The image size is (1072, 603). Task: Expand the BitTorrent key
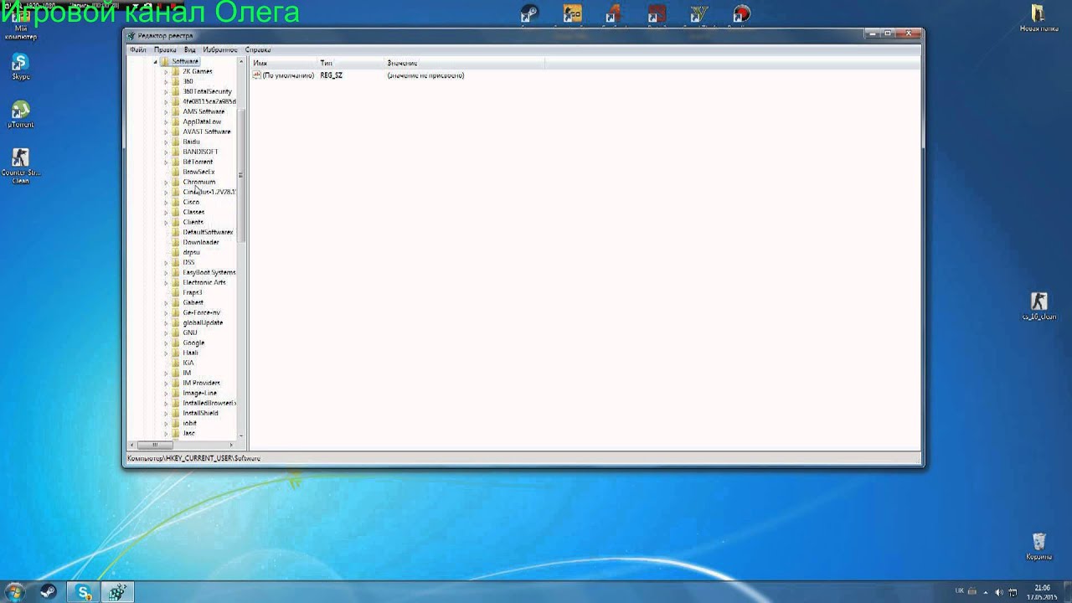click(x=166, y=162)
